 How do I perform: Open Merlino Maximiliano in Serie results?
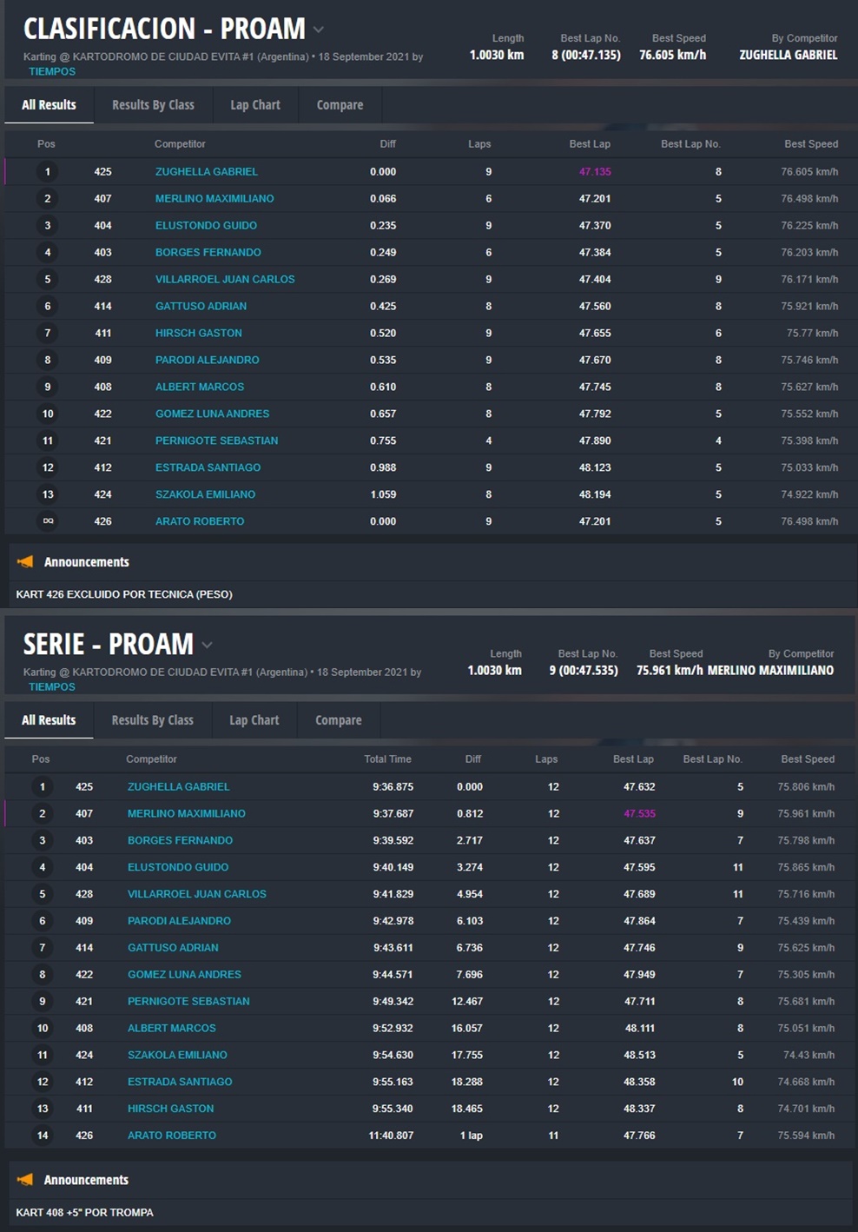[x=186, y=814]
